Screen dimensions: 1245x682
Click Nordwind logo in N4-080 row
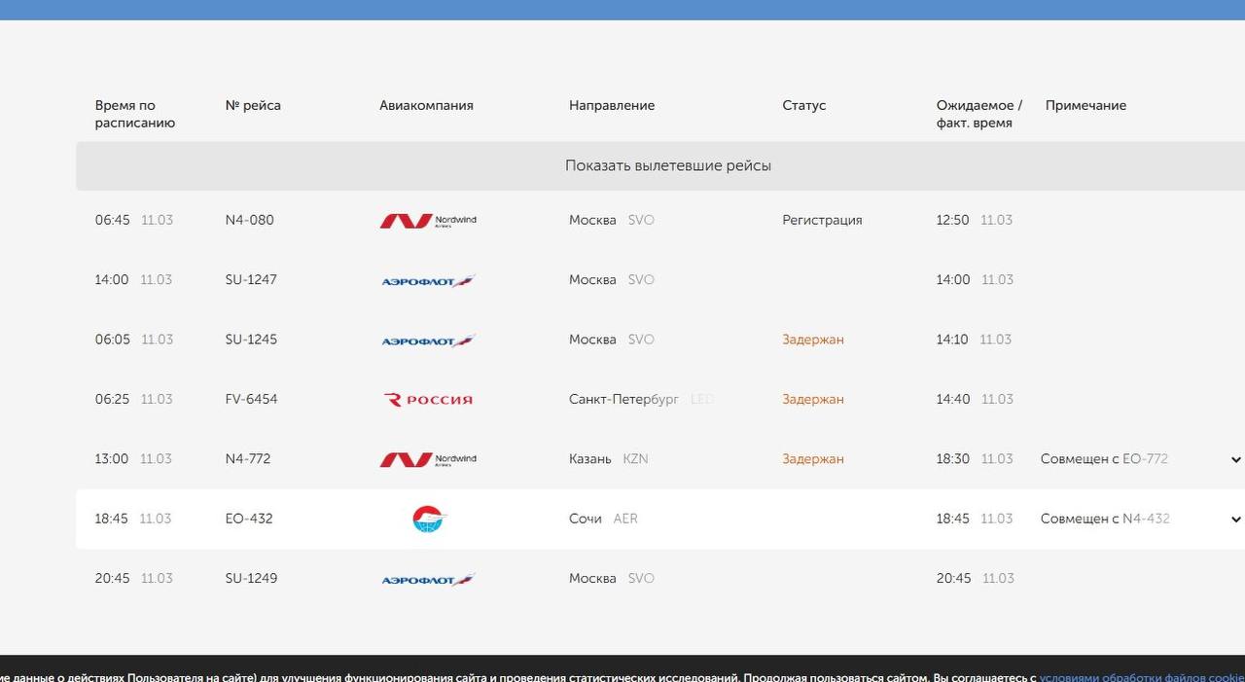[428, 221]
